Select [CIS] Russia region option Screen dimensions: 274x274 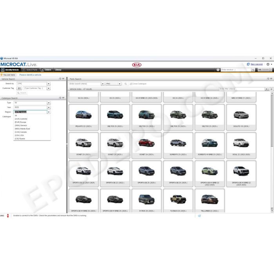coord(32,139)
